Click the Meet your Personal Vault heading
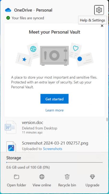109x194 pixels. point(54,32)
